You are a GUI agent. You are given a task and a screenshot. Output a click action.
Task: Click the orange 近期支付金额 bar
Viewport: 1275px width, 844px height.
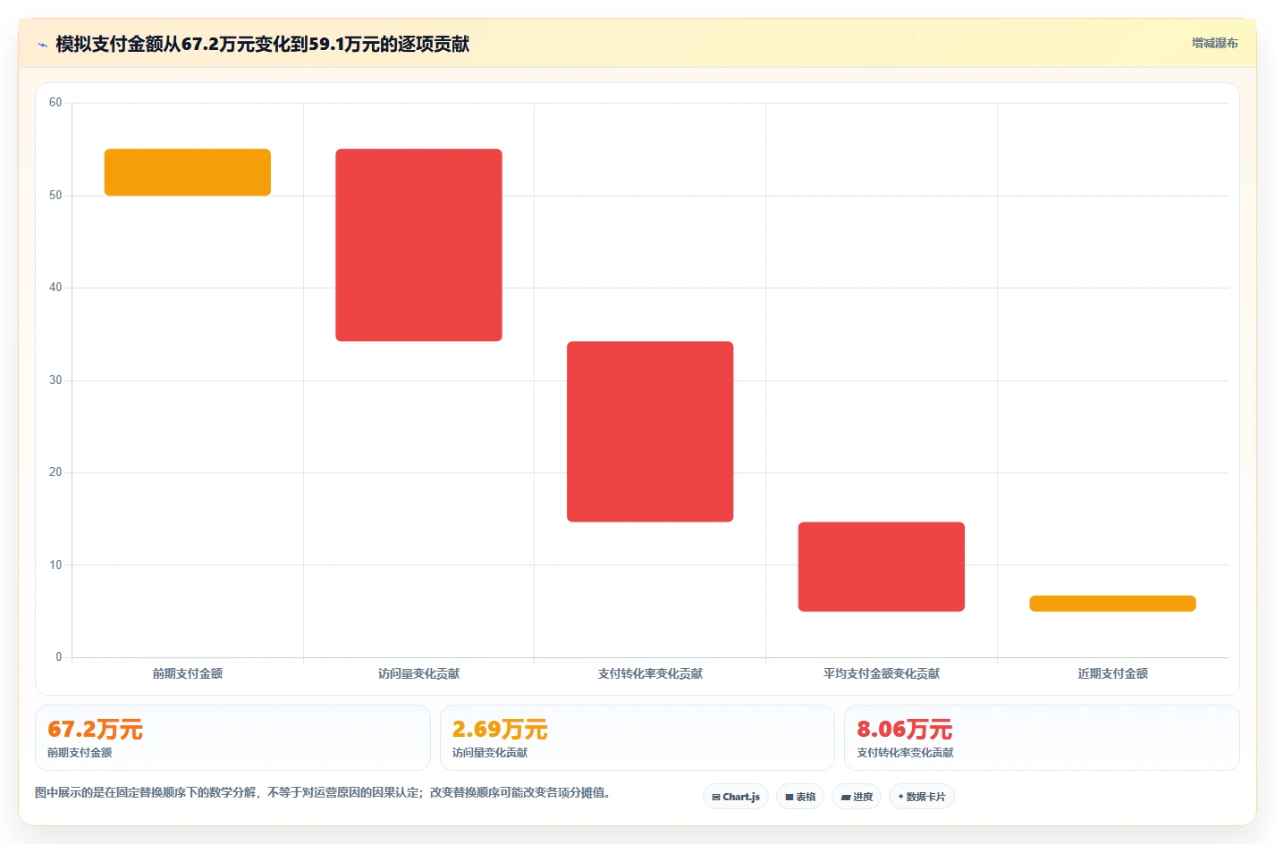1112,604
